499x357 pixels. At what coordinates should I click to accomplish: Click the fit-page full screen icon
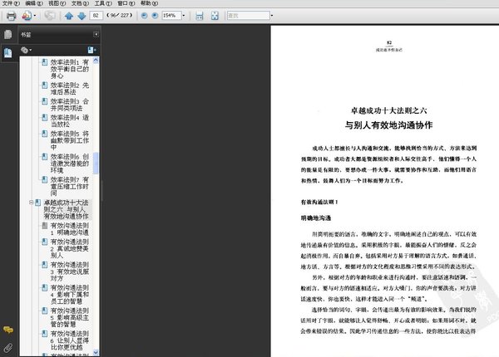point(215,16)
